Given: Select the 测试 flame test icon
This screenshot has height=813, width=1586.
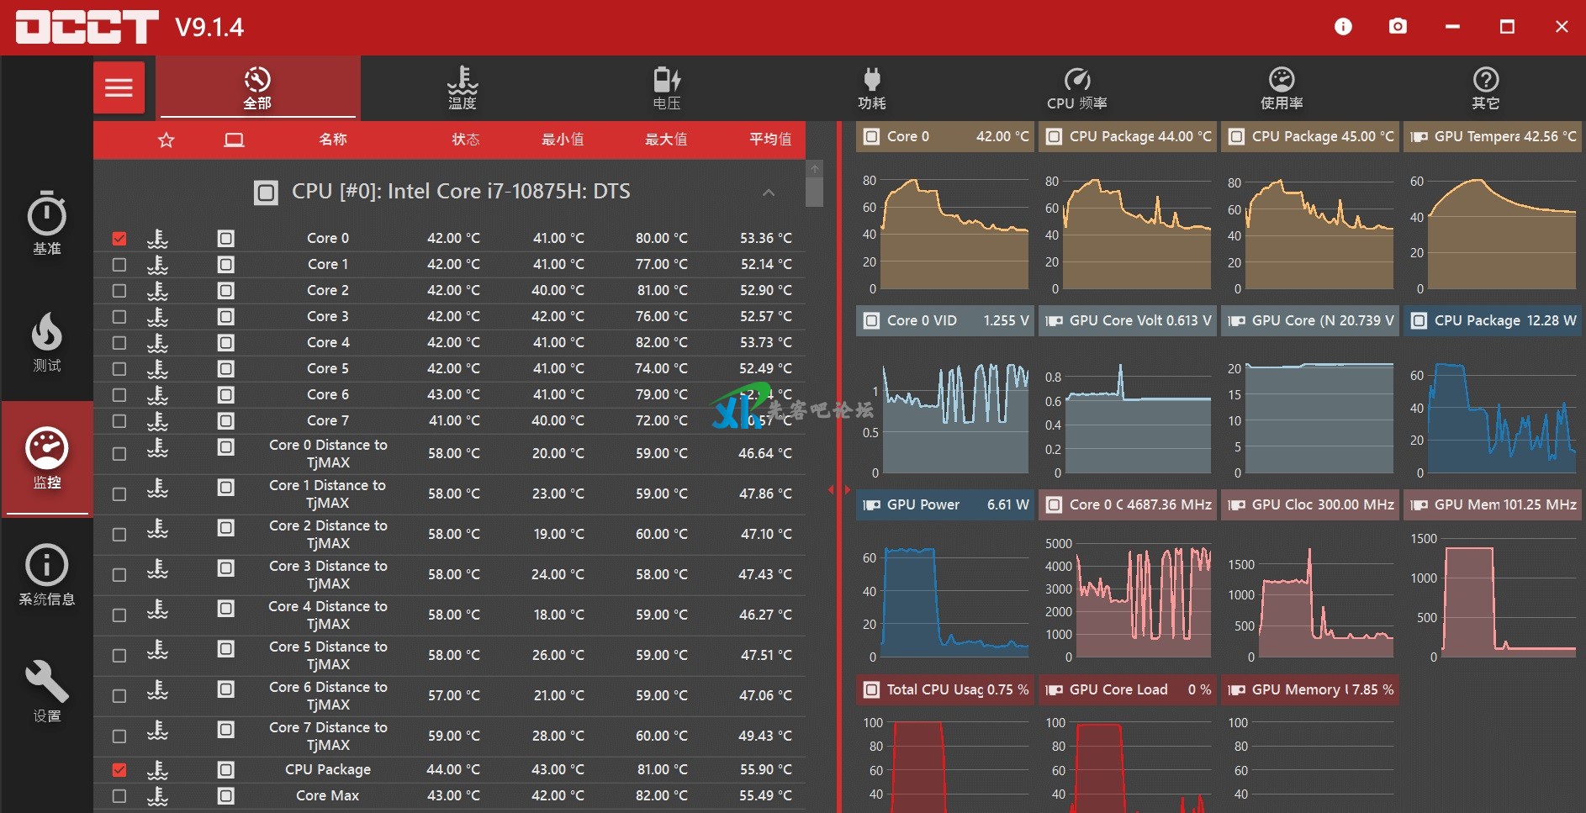Looking at the screenshot, I should click(47, 341).
